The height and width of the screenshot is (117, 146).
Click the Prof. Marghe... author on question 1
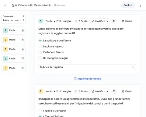pos(64,21)
